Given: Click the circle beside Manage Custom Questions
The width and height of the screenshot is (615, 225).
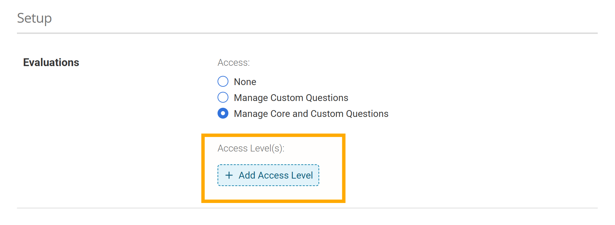Looking at the screenshot, I should pyautogui.click(x=223, y=98).
